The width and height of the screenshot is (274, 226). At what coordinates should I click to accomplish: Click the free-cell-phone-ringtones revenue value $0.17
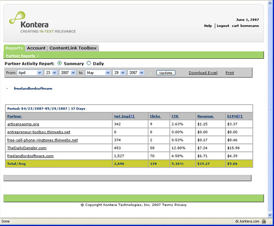coord(203,140)
